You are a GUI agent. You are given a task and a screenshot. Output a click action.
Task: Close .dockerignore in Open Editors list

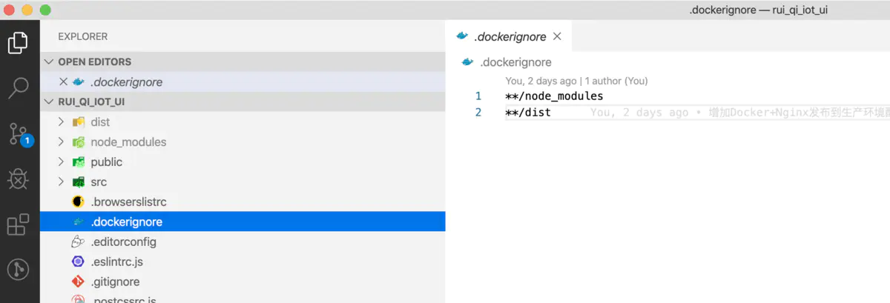[x=63, y=82]
